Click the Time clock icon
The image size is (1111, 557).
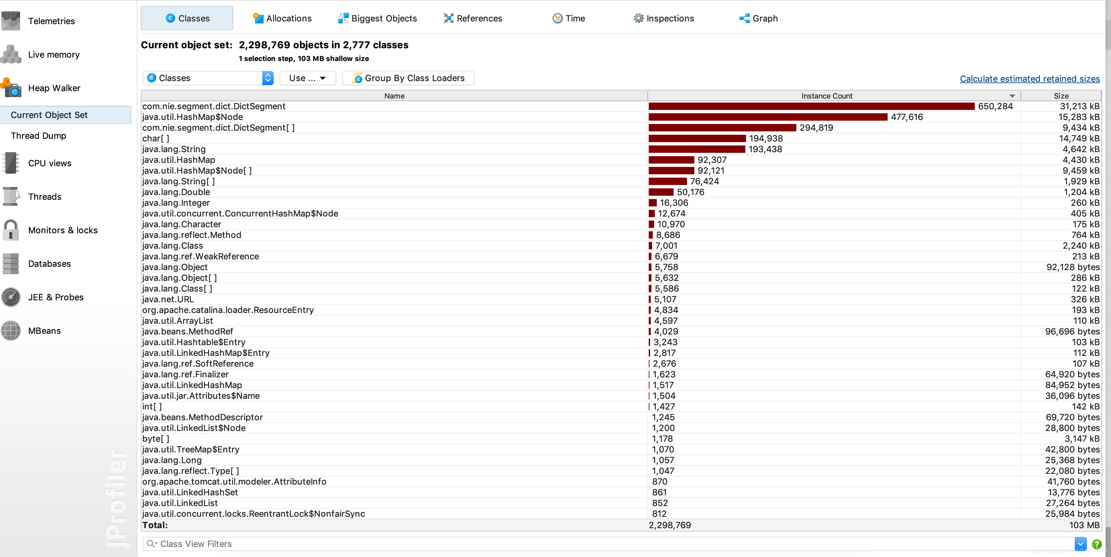coord(558,18)
